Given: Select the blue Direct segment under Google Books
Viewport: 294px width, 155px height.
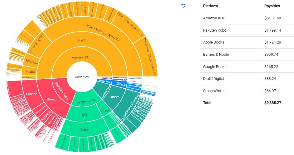Looking at the screenshot, I should click(x=121, y=84).
